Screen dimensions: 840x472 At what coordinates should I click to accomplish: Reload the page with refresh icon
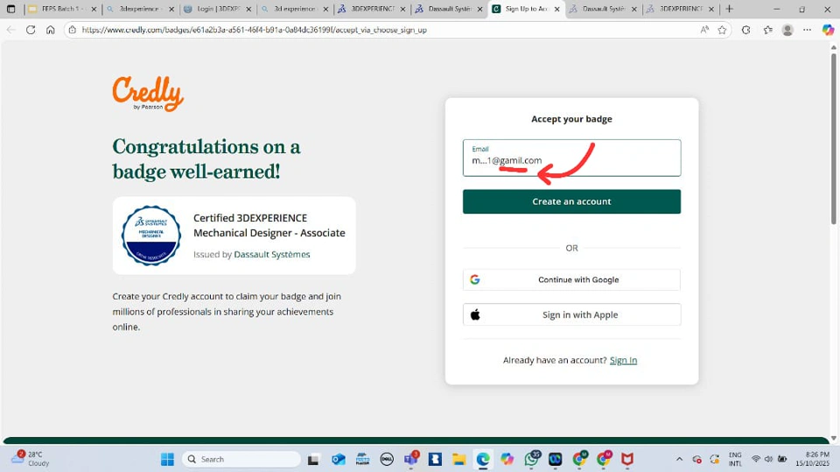pos(31,30)
